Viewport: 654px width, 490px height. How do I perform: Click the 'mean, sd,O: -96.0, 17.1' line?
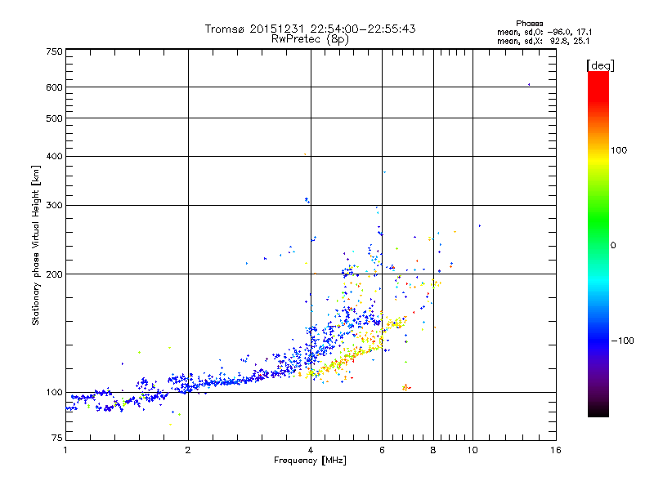click(544, 33)
